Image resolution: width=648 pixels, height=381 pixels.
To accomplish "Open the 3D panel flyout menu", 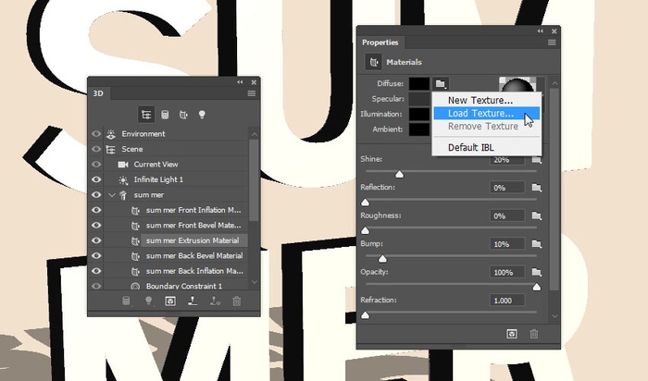I will point(251,93).
